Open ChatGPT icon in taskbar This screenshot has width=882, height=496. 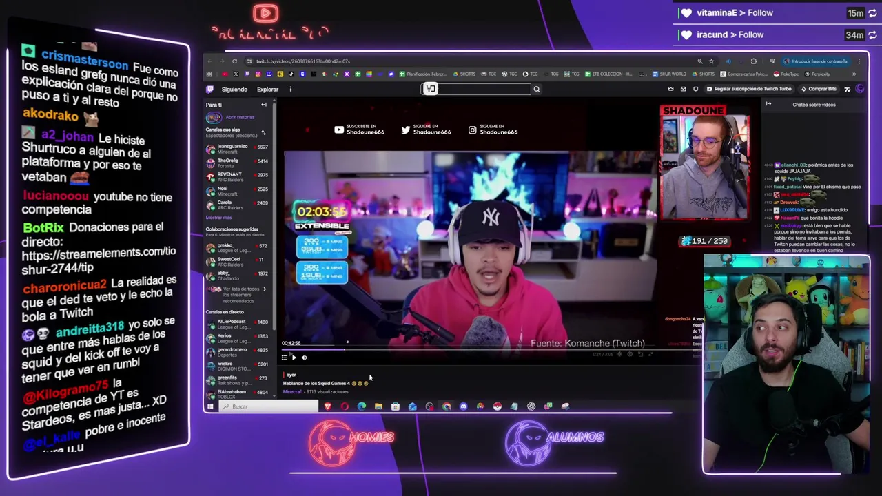[x=531, y=406]
